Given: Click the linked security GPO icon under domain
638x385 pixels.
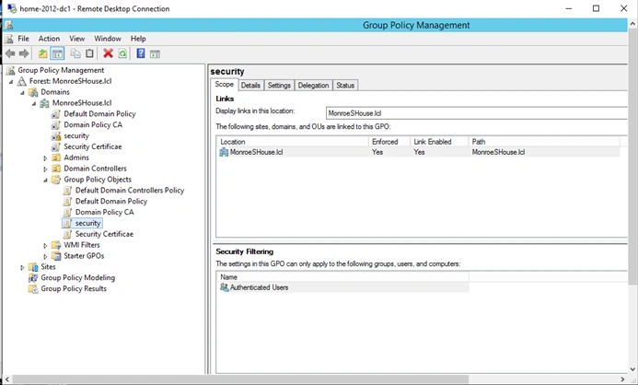Looking at the screenshot, I should point(56,136).
